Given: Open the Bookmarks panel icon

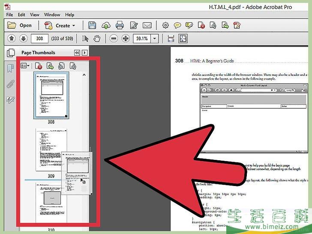Looking at the screenshot, I should [11, 68].
